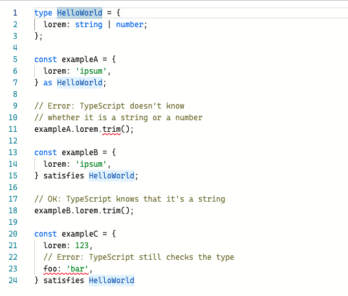Click 'ipsum' string on line 14
The width and height of the screenshot is (348, 296).
(91, 164)
